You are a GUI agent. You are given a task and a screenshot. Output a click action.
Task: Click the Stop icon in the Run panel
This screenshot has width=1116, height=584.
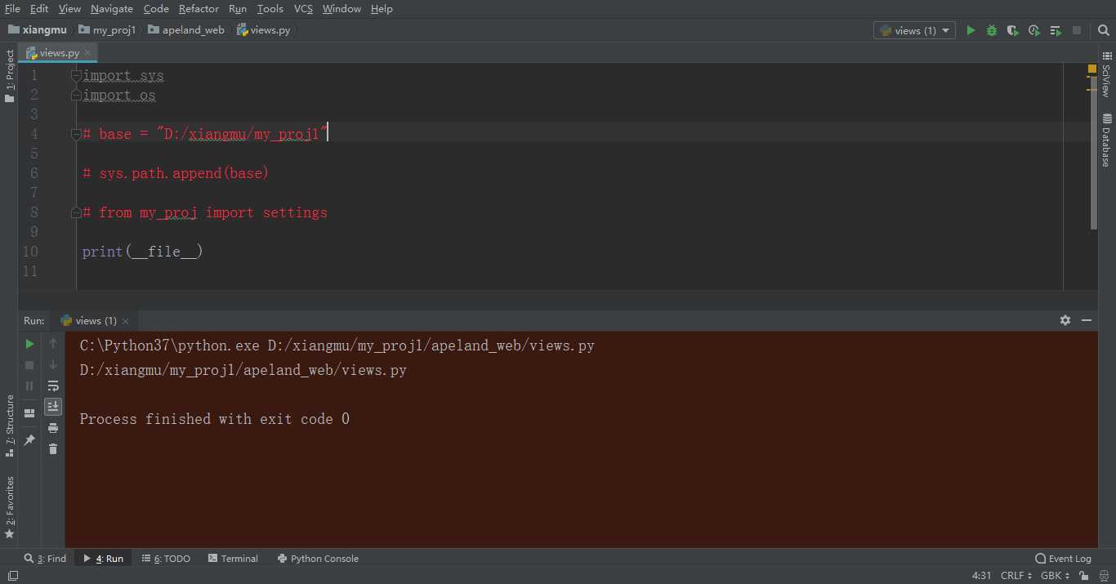[x=30, y=365]
